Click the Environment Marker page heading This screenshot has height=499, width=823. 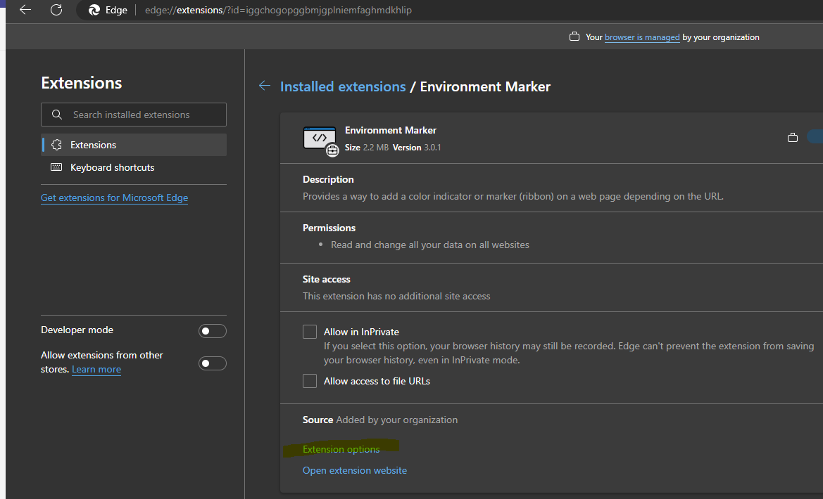485,86
